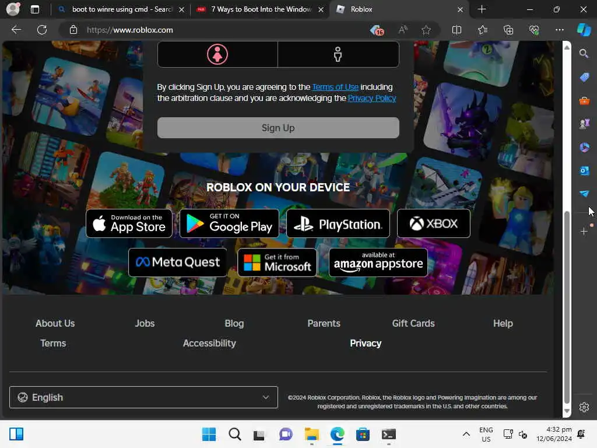Open the App Store download badge
This screenshot has height=448, width=597.
(x=129, y=223)
